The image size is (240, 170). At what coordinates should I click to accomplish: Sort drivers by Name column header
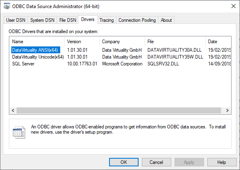tap(37, 42)
